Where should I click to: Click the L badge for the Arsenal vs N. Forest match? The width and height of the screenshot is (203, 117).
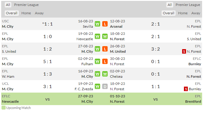[x=105, y=24]
